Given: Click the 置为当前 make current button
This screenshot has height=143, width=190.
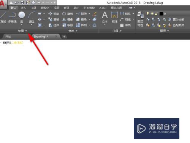Looking at the screenshot, I should tap(176, 19).
